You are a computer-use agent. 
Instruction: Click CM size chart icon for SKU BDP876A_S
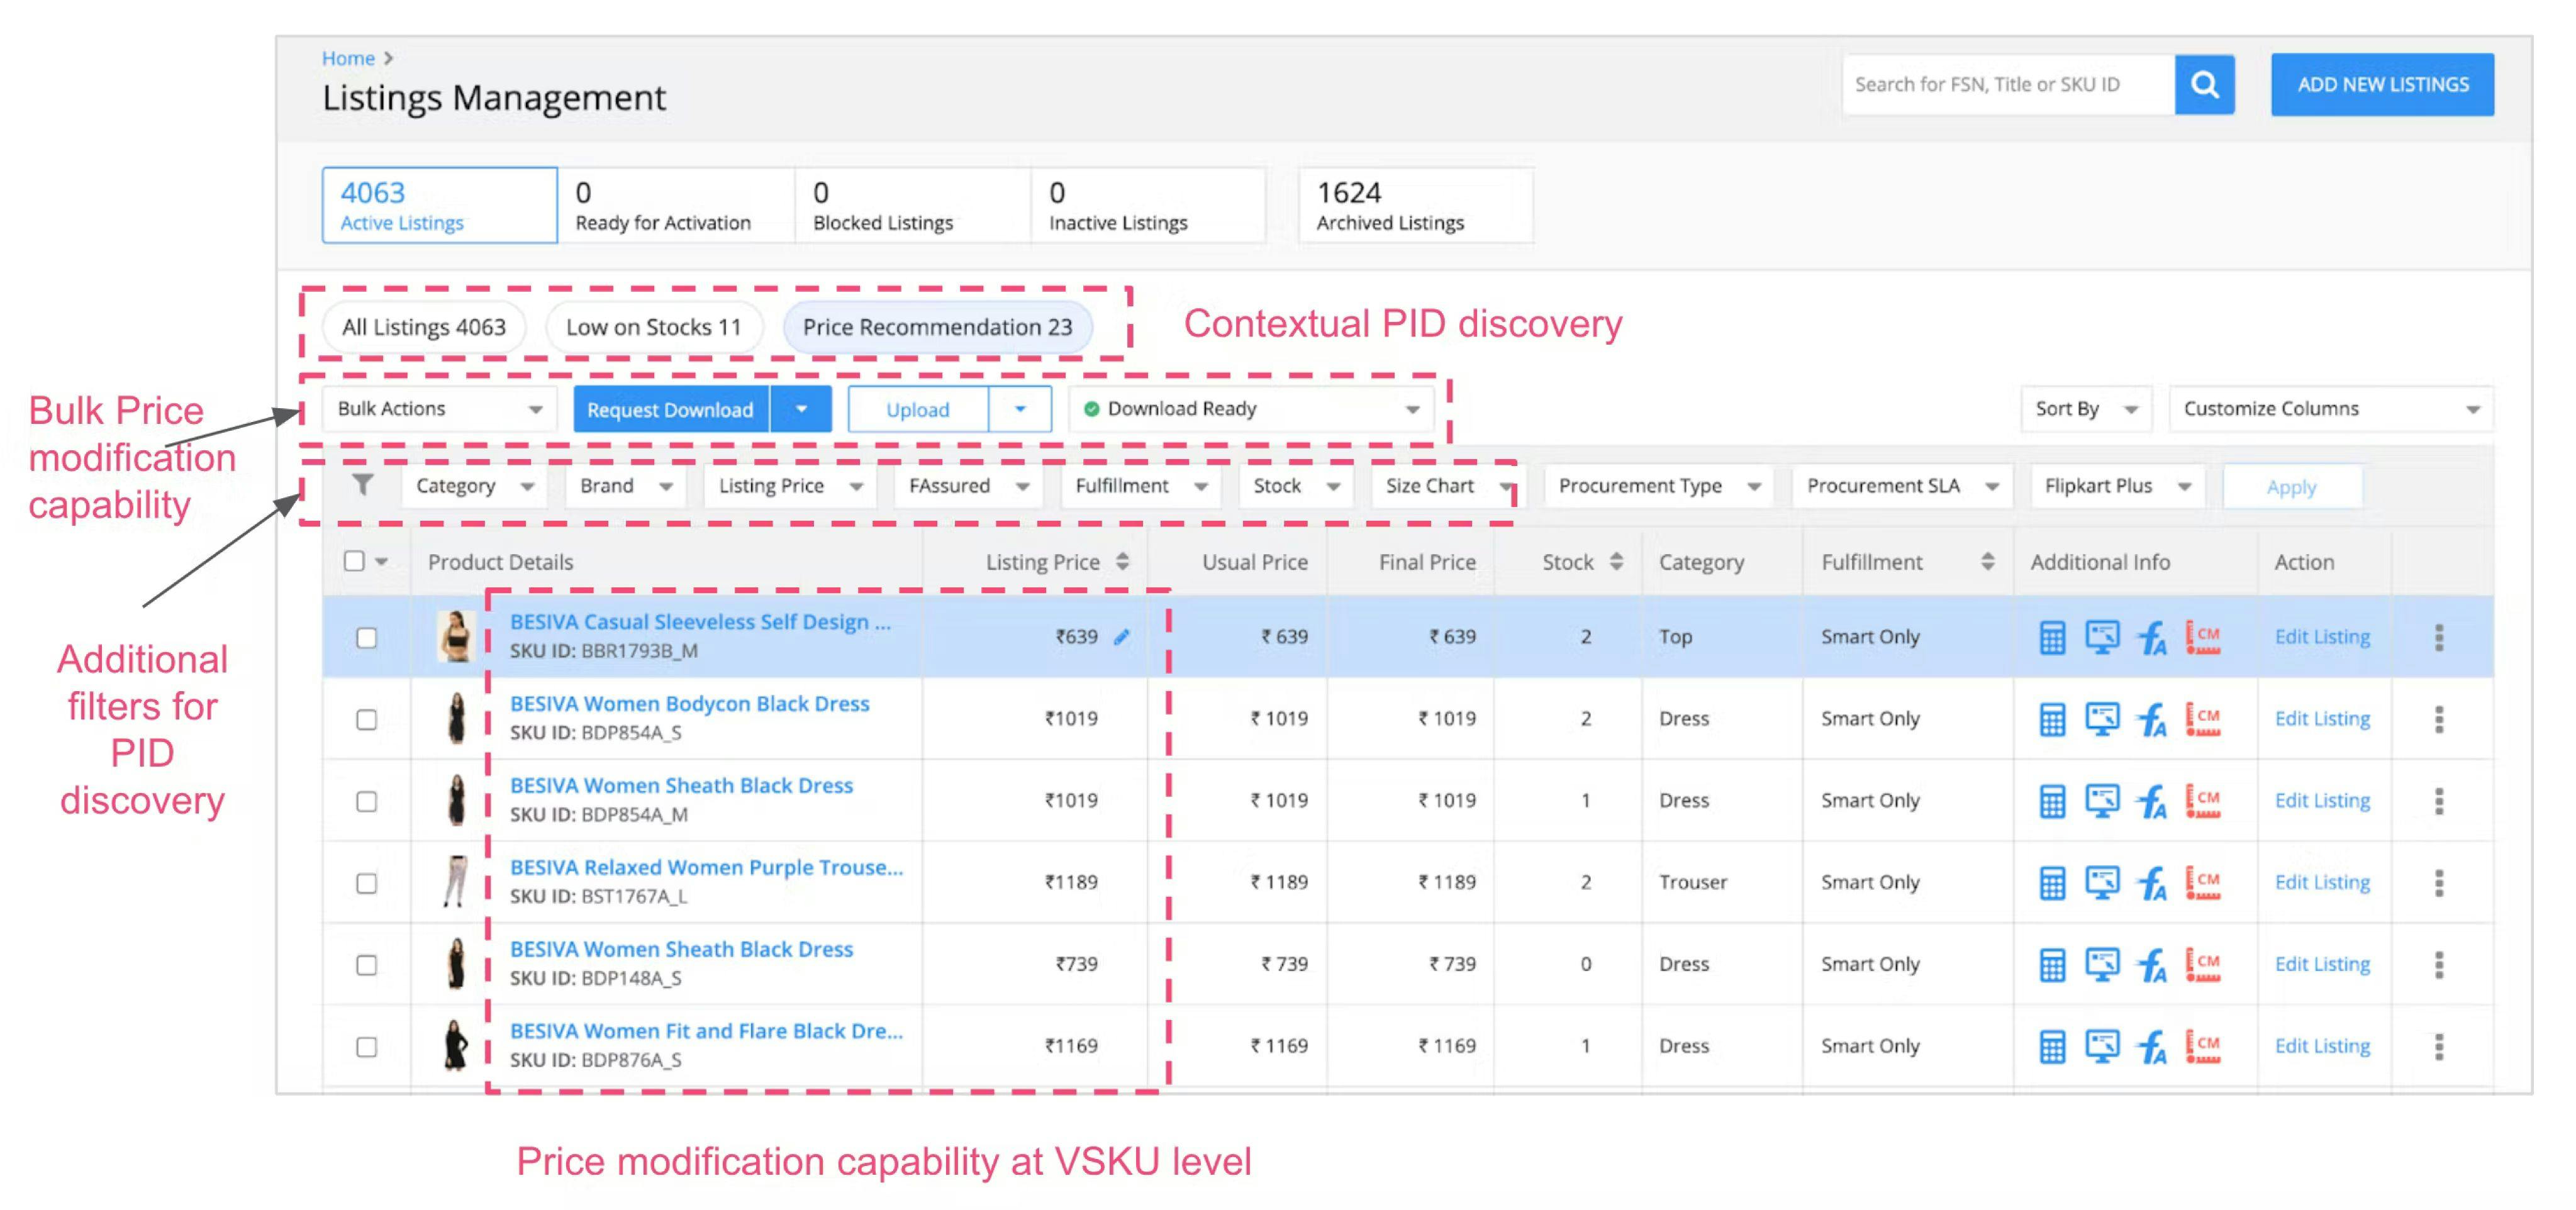pyautogui.click(x=2203, y=1047)
